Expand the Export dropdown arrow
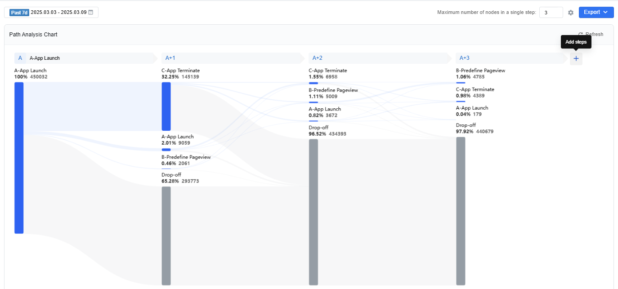 coord(605,12)
